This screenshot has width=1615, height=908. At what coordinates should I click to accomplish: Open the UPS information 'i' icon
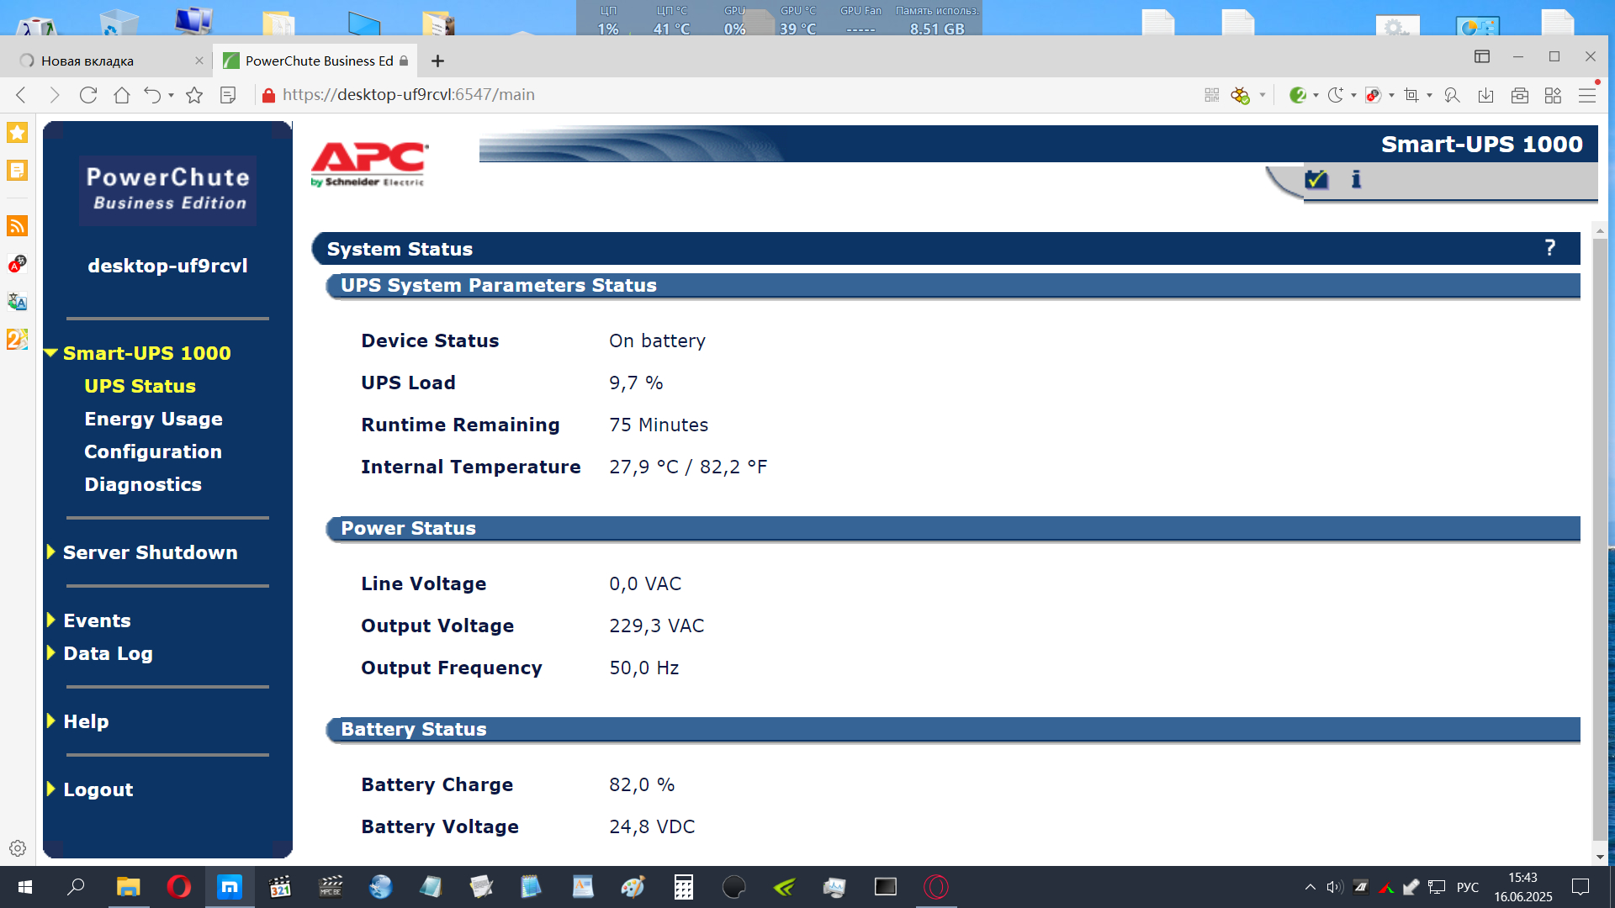[x=1356, y=179]
